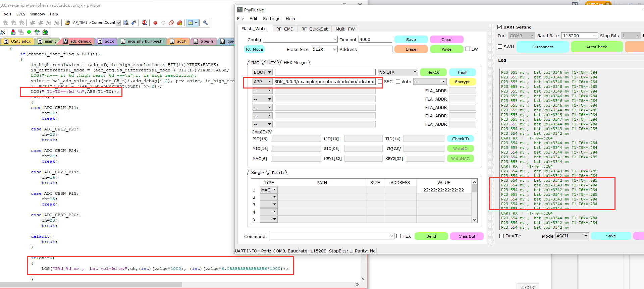
Task: Expand the Command history dropdown
Action: click(x=391, y=236)
